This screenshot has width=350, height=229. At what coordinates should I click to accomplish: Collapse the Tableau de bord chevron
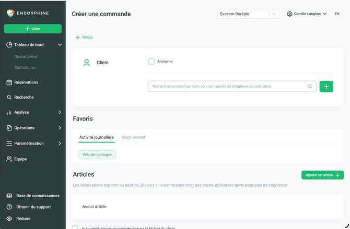point(60,44)
